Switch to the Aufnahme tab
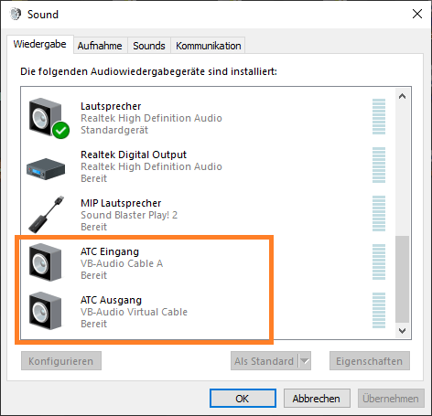 [100, 46]
